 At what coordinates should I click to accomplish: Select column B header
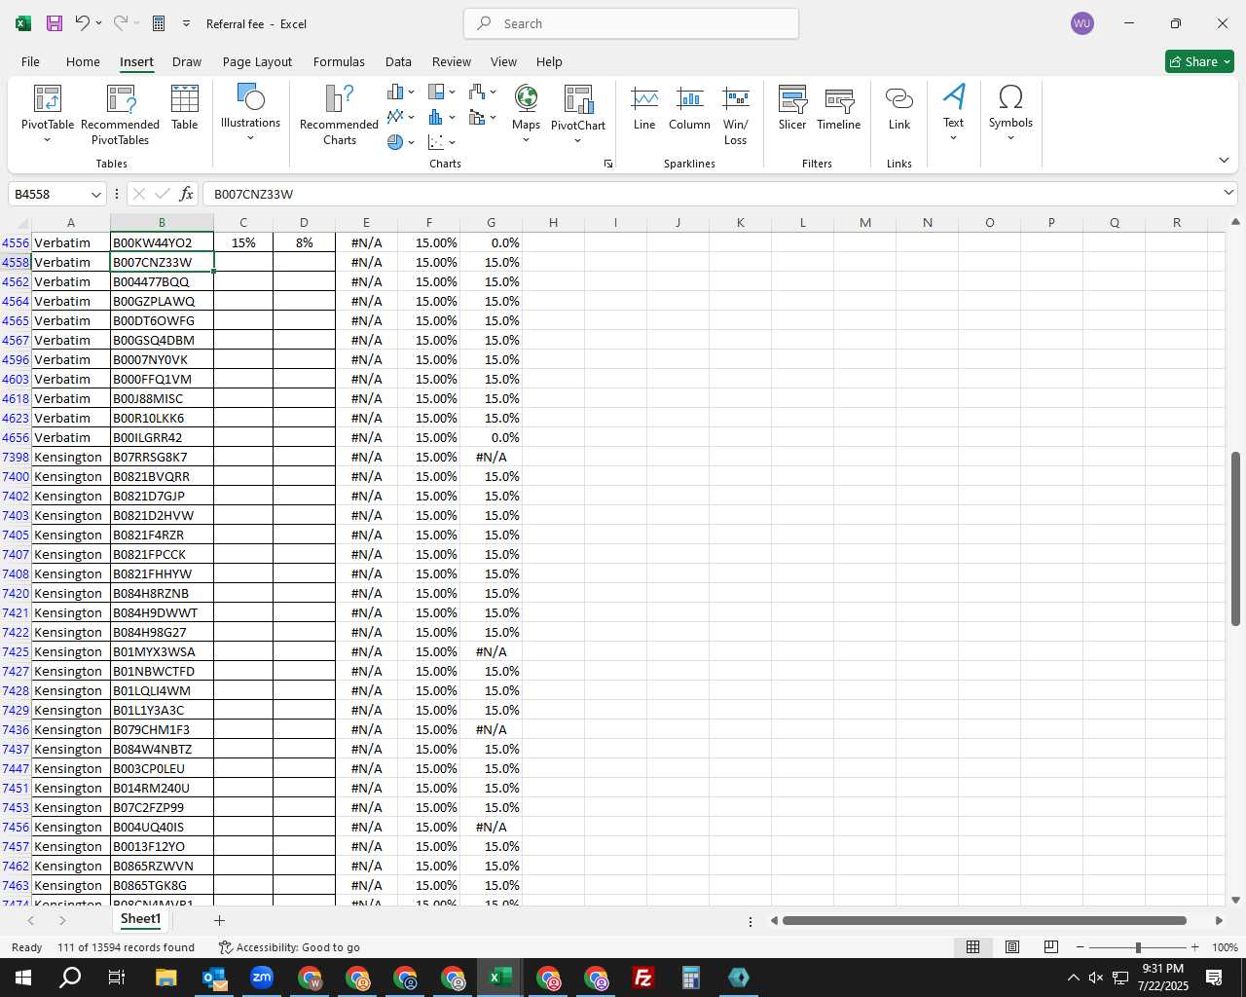click(x=162, y=223)
